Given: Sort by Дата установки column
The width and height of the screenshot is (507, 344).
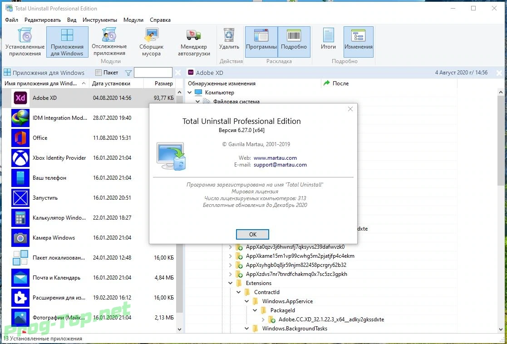Looking at the screenshot, I should pos(115,84).
